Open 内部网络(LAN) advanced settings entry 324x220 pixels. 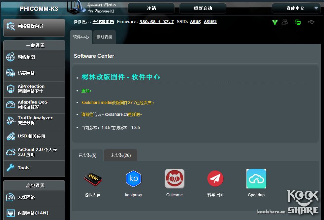click(34, 213)
